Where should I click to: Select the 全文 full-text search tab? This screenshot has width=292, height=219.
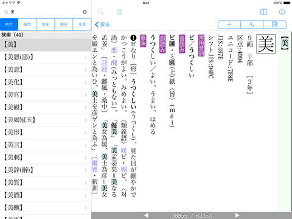pyautogui.click(x=82, y=24)
